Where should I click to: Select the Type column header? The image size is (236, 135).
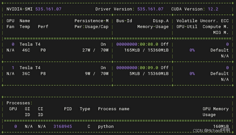click(x=85, y=109)
